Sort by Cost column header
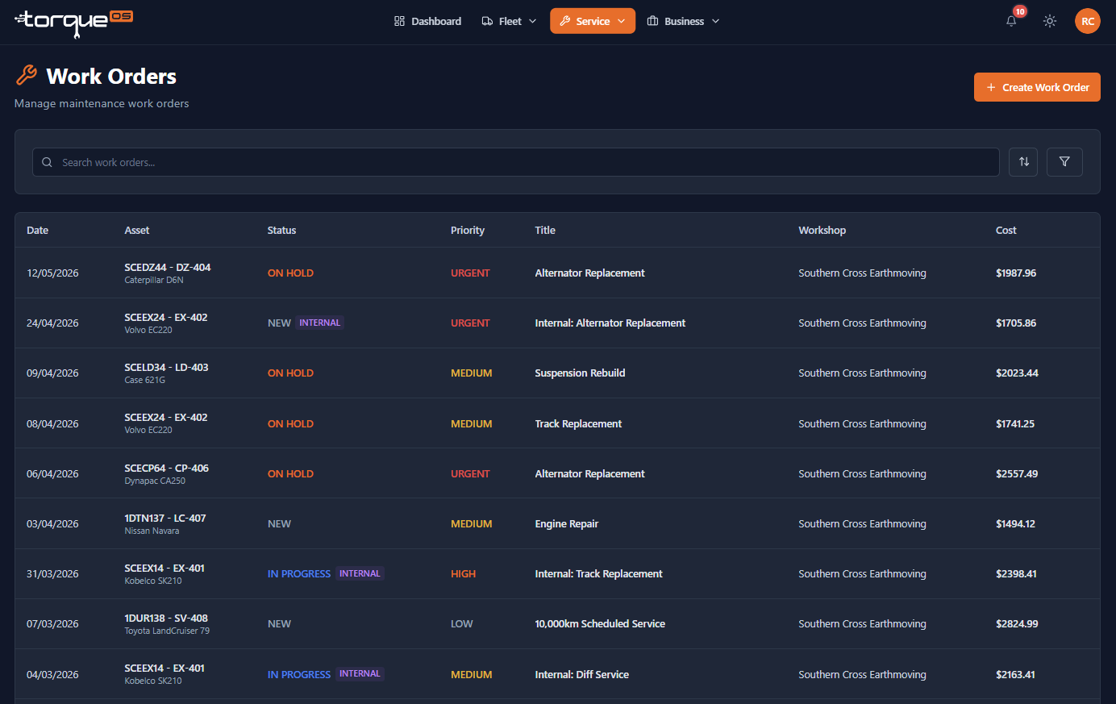1116x704 pixels. [x=1006, y=230]
